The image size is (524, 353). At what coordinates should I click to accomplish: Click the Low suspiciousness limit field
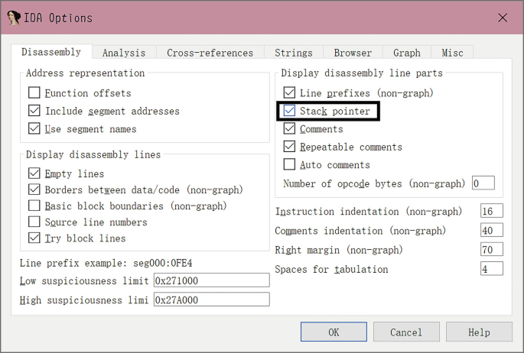point(212,280)
